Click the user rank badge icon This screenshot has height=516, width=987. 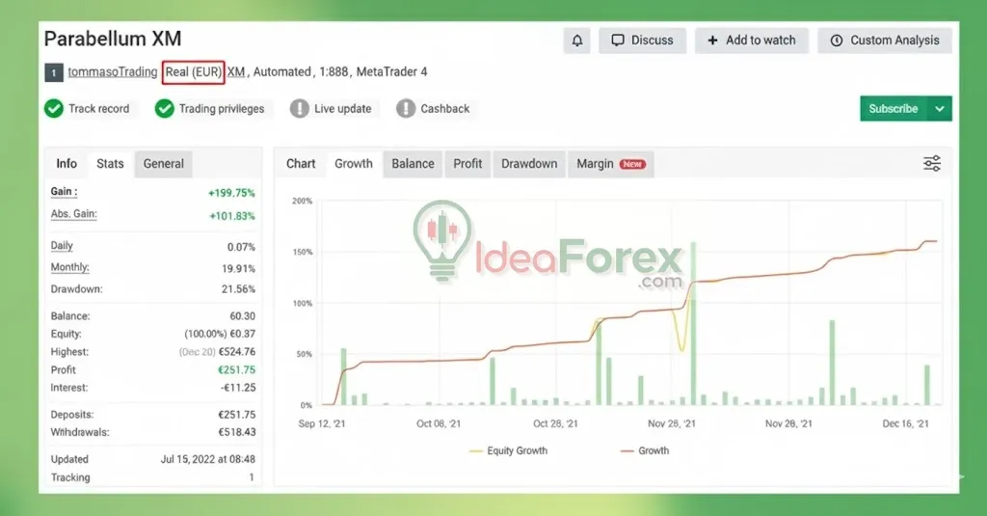tap(54, 72)
